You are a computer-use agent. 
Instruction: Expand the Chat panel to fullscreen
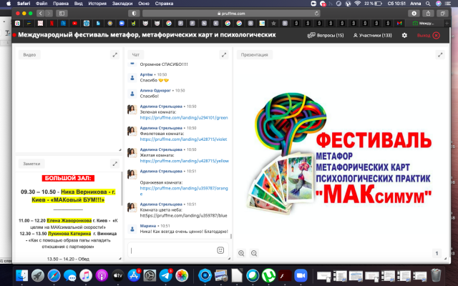pos(225,54)
